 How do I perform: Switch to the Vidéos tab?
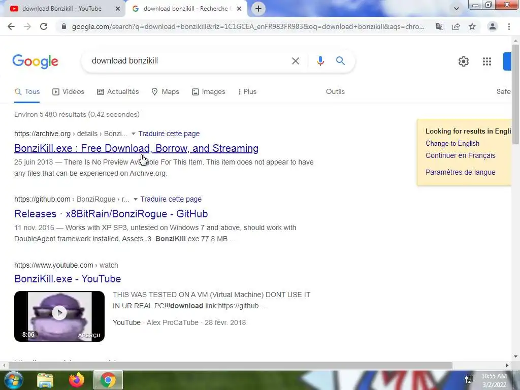pos(69,91)
